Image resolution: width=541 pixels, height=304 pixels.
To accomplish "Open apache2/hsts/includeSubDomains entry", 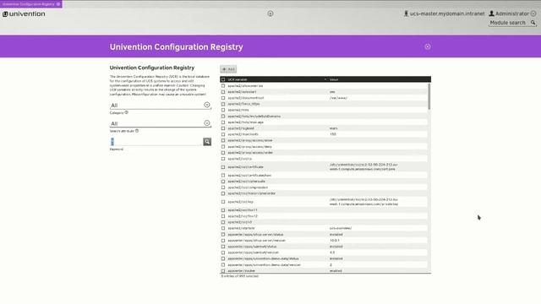I will [x=254, y=117].
